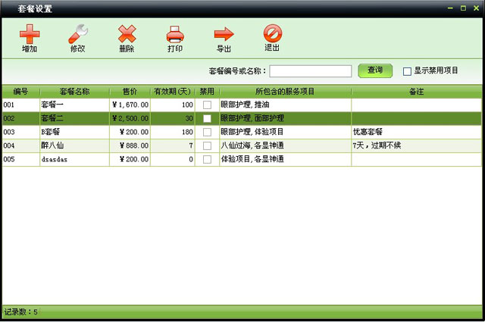Check 禁用 box for package 002

[207, 118]
